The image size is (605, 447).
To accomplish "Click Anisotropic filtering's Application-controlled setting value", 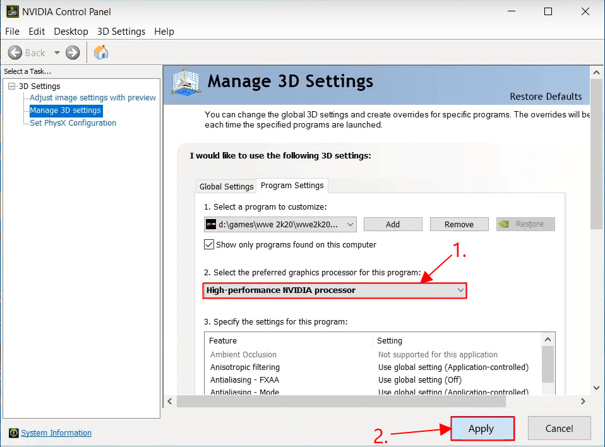I will click(x=453, y=367).
